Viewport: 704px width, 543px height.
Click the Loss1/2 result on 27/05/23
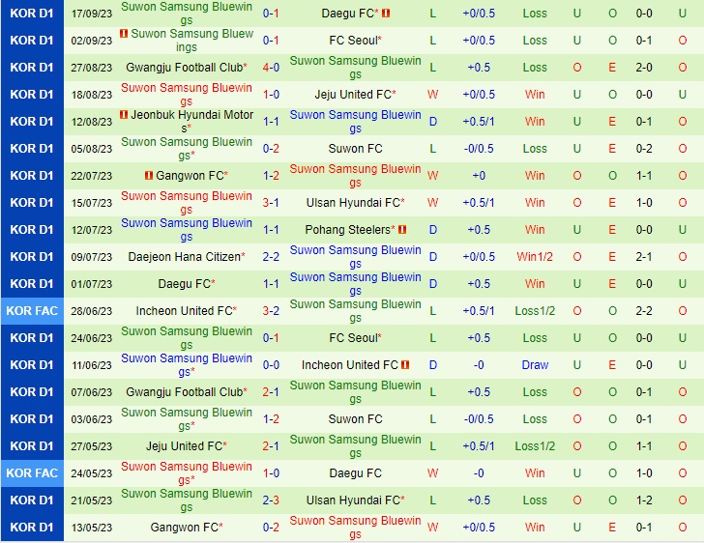pyautogui.click(x=535, y=446)
